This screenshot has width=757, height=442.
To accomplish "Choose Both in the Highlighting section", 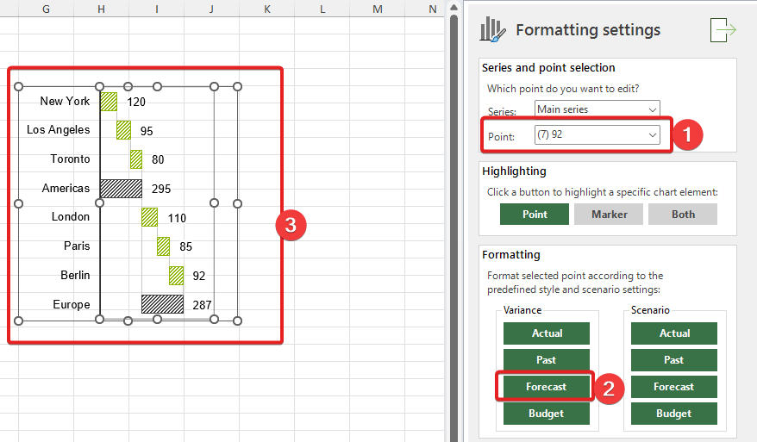I will (683, 215).
